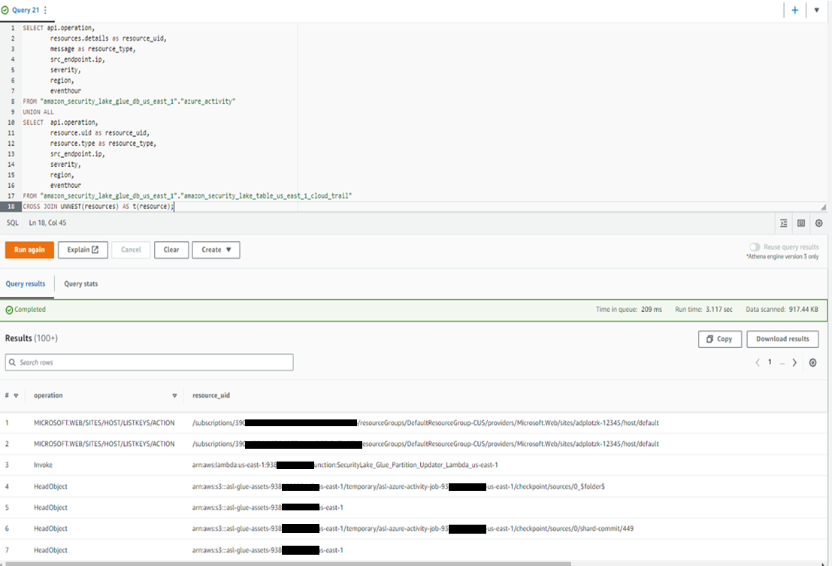Expand the top-right caret dropdown
832x566 pixels.
(x=816, y=10)
